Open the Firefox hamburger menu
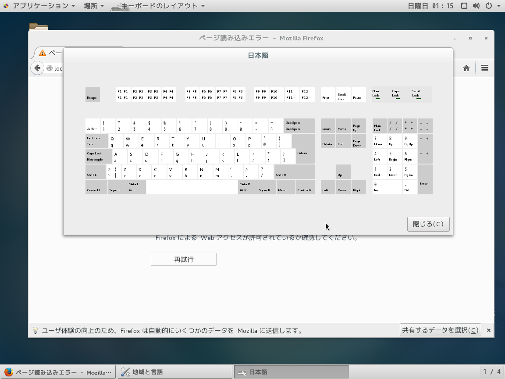The width and height of the screenshot is (505, 379). pyautogui.click(x=485, y=68)
